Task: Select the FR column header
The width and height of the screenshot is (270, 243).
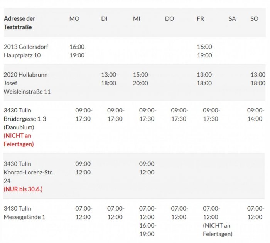Action: (x=201, y=18)
